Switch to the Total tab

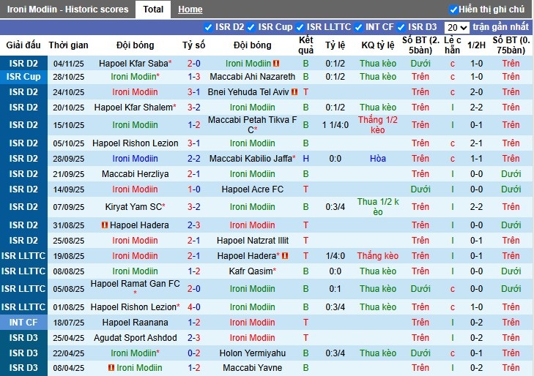153,10
